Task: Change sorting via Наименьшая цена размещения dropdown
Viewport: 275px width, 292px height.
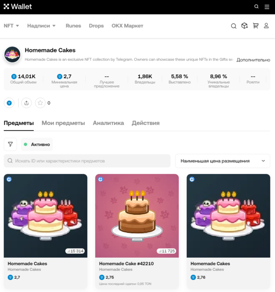Action: 222,161
